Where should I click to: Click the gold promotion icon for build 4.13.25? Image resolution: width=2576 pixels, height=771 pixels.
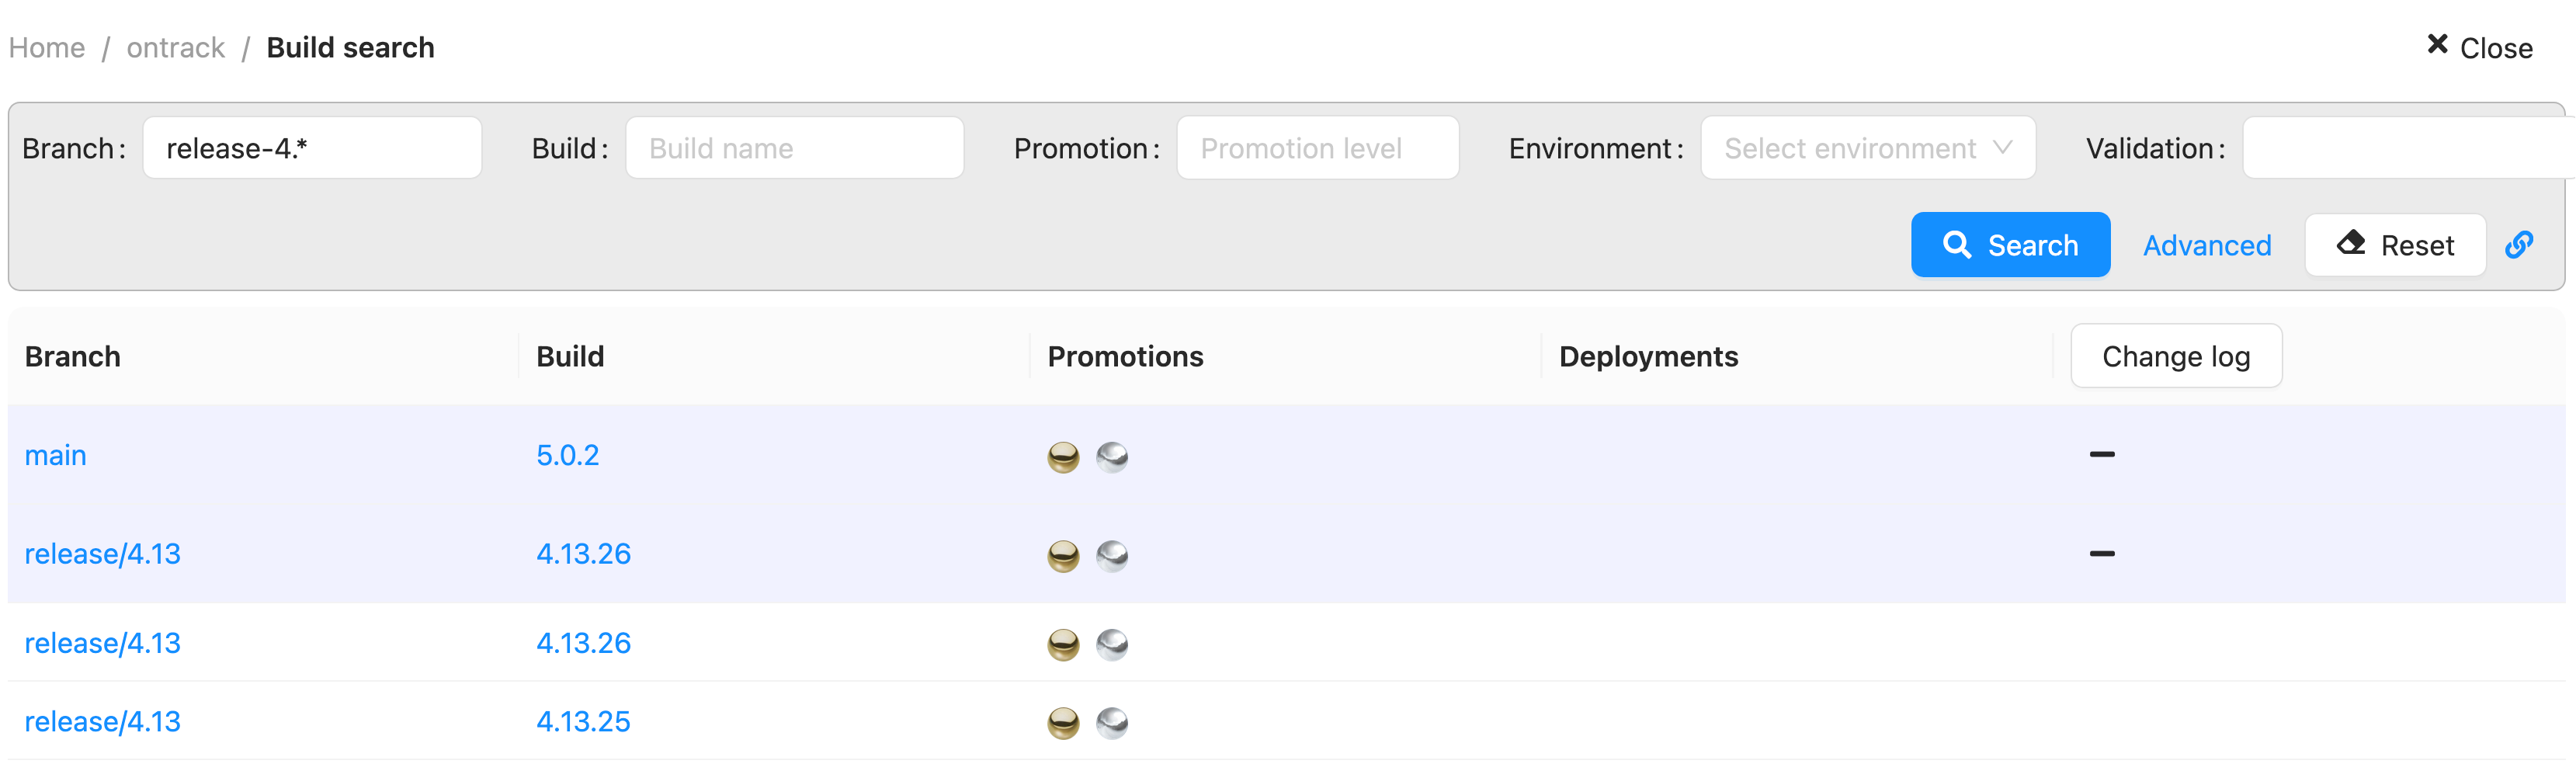point(1063,723)
